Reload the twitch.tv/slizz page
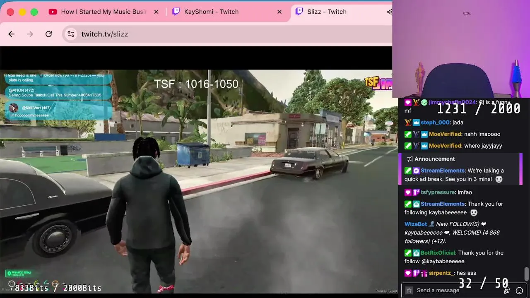This screenshot has width=530, height=298. pos(48,34)
